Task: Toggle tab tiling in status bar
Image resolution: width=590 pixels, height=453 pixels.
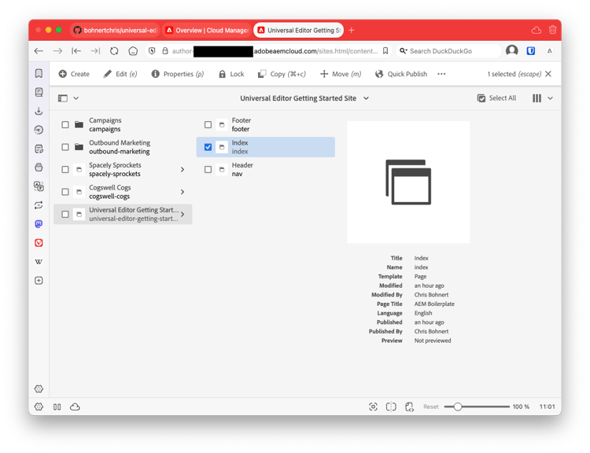Action: [391, 407]
